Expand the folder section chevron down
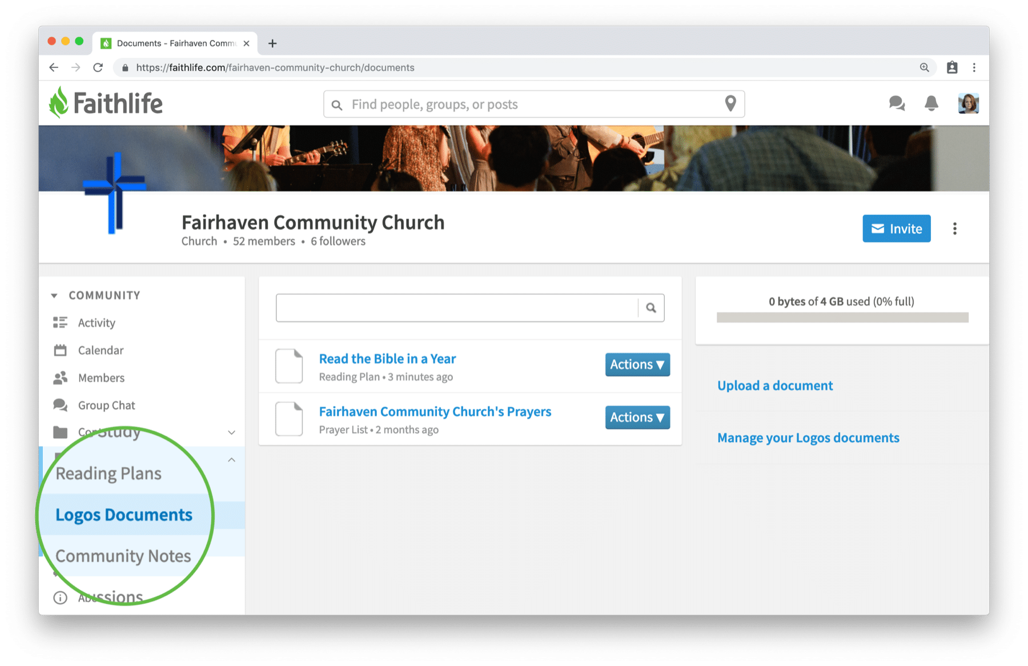1028x666 pixels. coord(231,432)
